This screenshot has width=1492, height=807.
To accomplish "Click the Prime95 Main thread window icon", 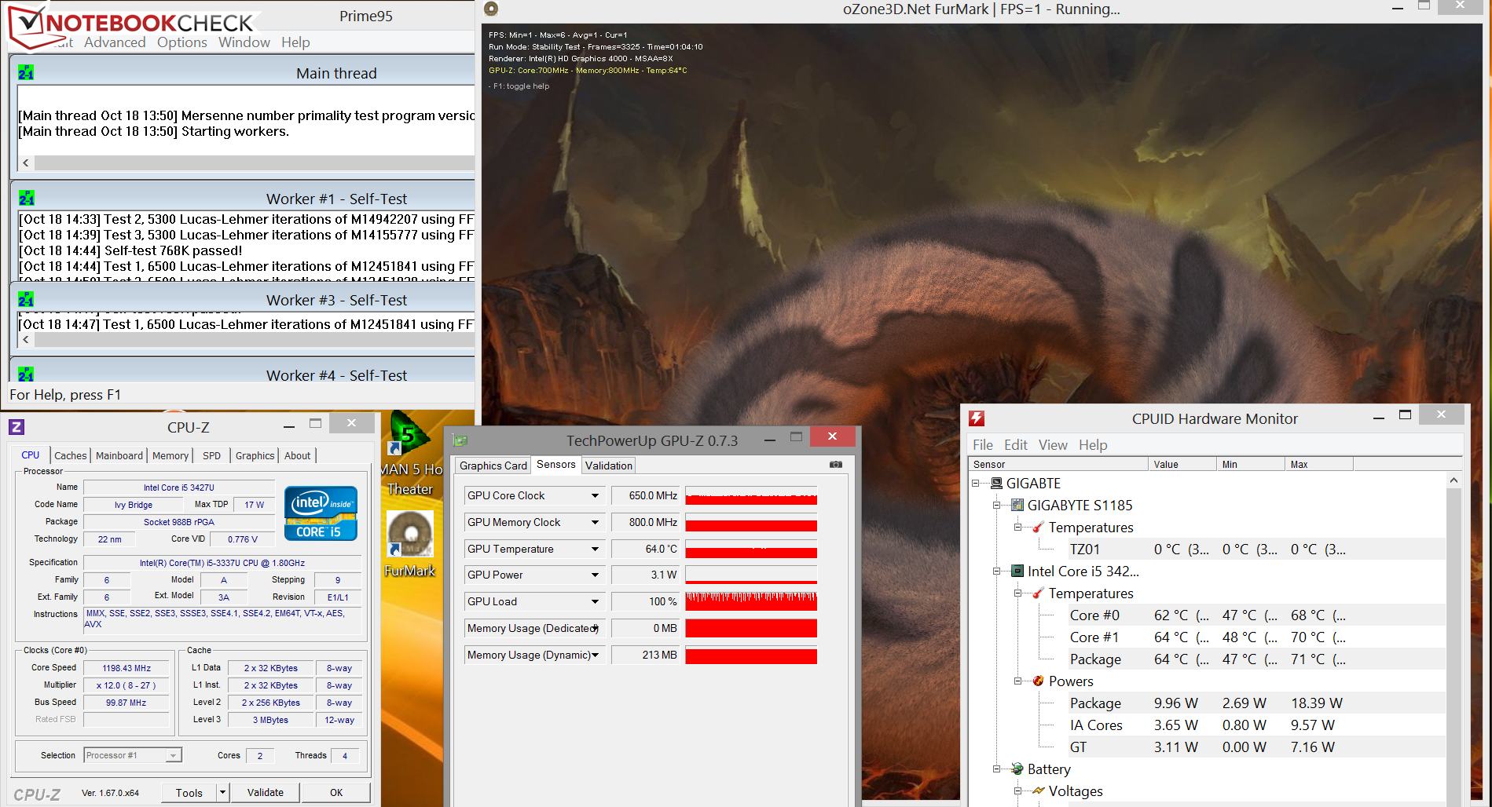I will pos(26,72).
